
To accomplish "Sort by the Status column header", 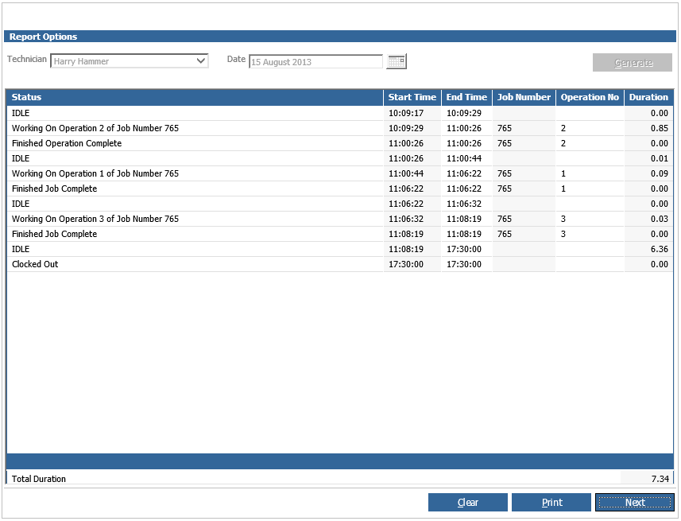I will pyautogui.click(x=195, y=97).
